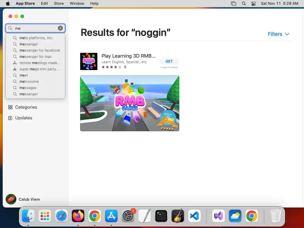Image resolution: width=304 pixels, height=228 pixels.
Task: Expand the Filters dropdown
Action: tap(278, 34)
